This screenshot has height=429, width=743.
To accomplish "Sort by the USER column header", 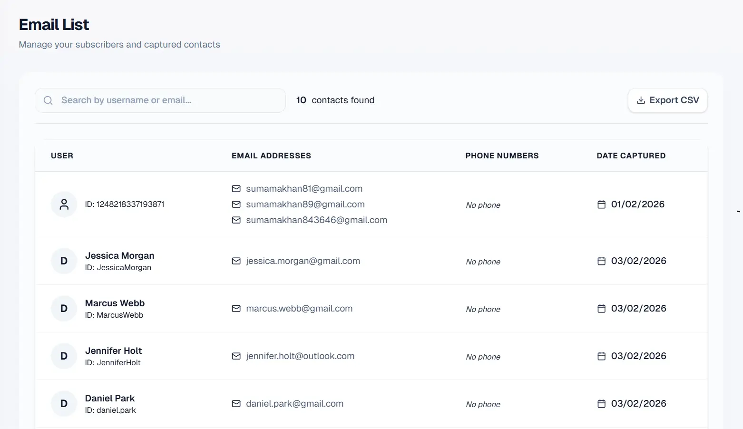I will [x=62, y=156].
